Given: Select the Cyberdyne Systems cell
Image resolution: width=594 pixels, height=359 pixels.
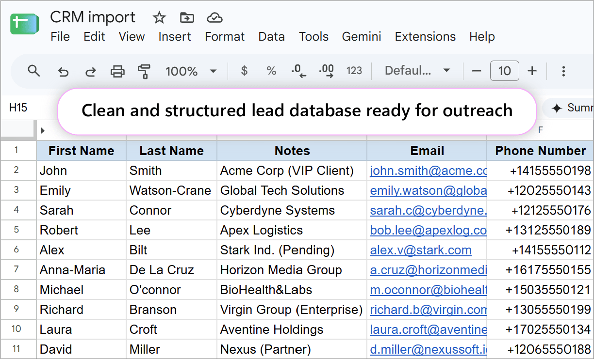Looking at the screenshot, I should point(292,210).
